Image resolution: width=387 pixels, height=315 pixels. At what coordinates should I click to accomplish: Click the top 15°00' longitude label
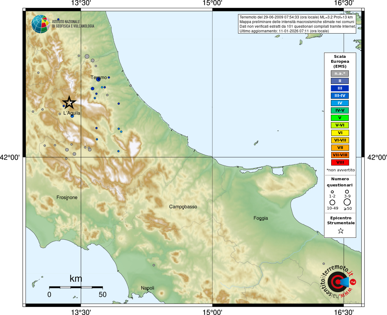click(212, 3)
